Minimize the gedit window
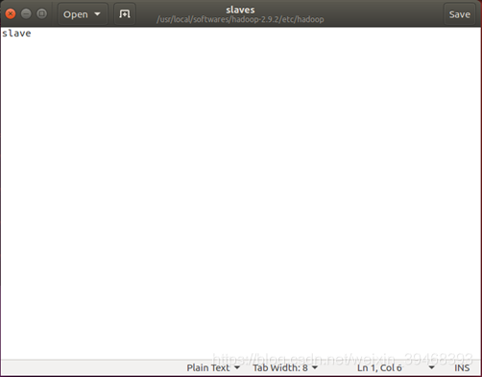The width and height of the screenshot is (482, 377). 26,13
